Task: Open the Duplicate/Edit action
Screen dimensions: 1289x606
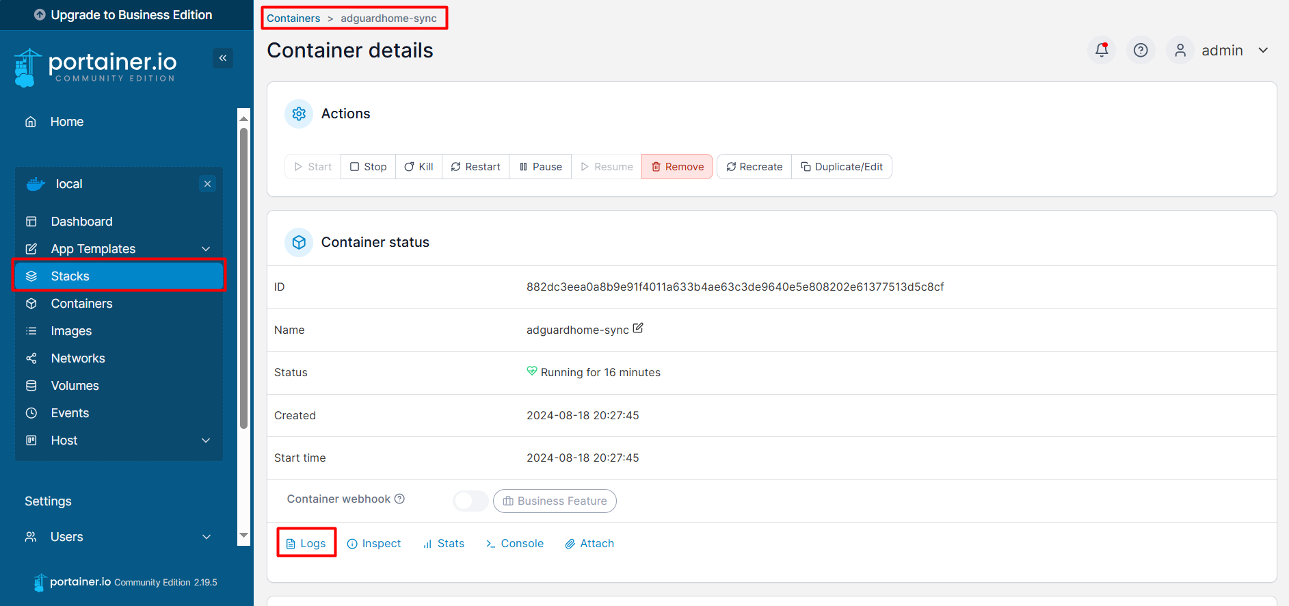Action: pyautogui.click(x=842, y=167)
